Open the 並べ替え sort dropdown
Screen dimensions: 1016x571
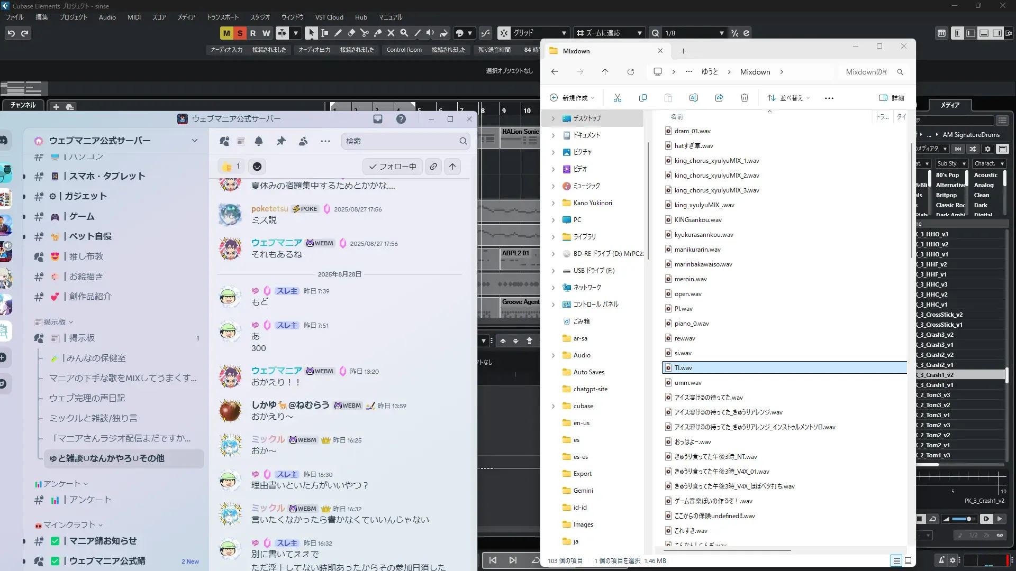click(788, 98)
